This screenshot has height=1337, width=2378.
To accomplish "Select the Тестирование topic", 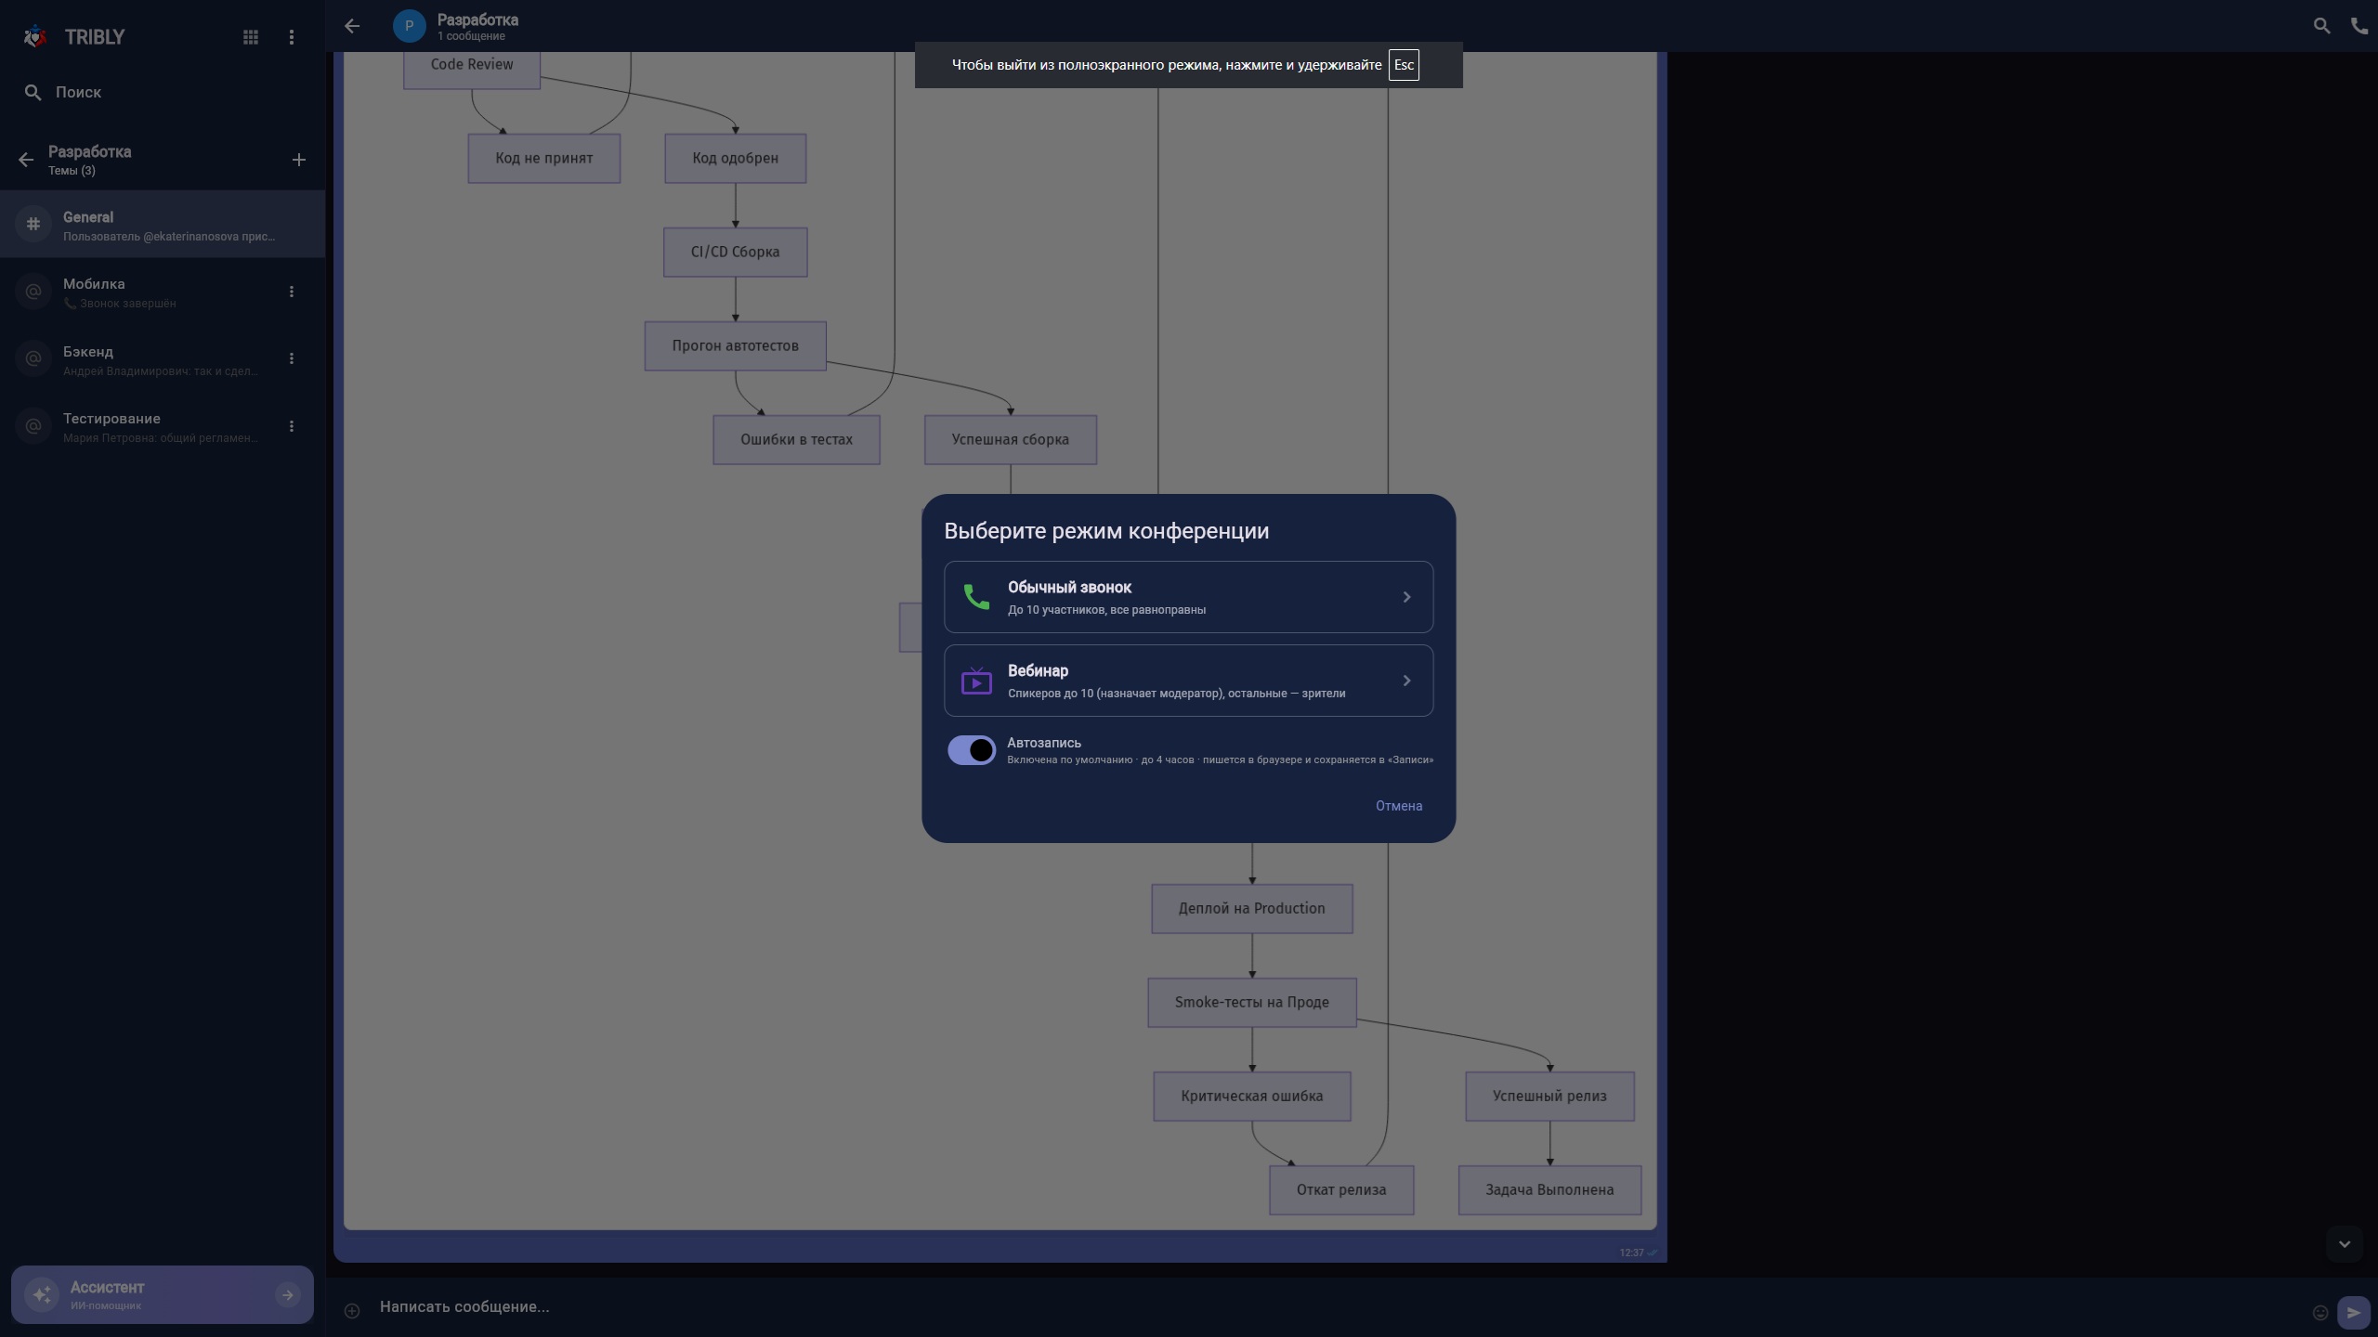I will (163, 426).
